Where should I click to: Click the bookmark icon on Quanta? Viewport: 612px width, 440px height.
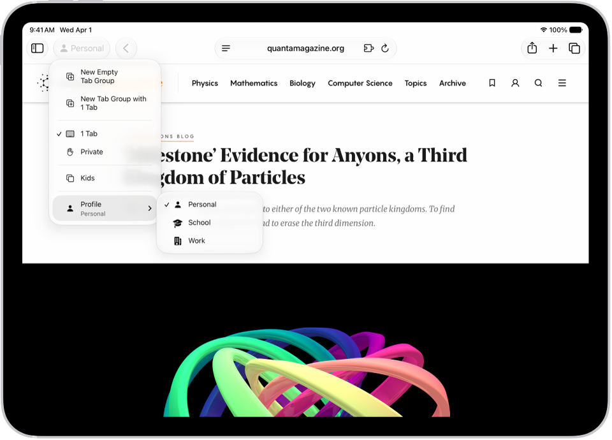point(492,83)
